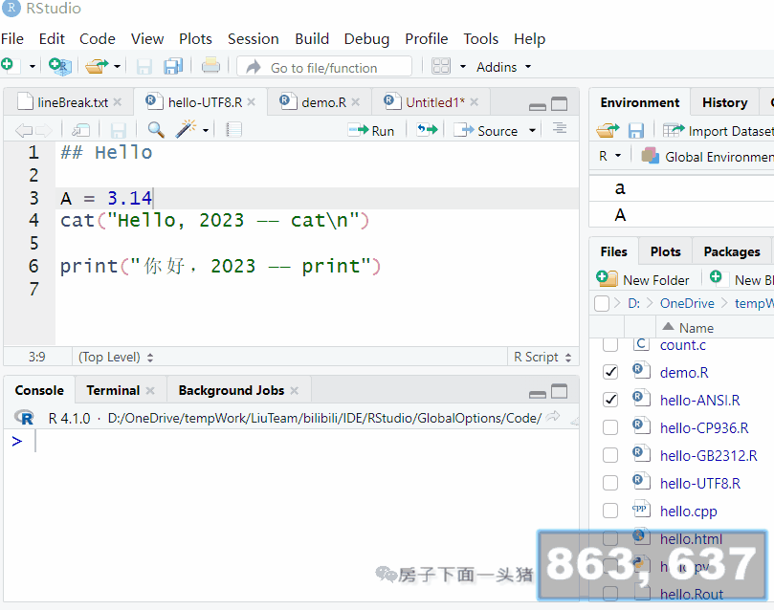The image size is (774, 610).
Task: Save current document with floppy disk icon
Action: coord(144,66)
